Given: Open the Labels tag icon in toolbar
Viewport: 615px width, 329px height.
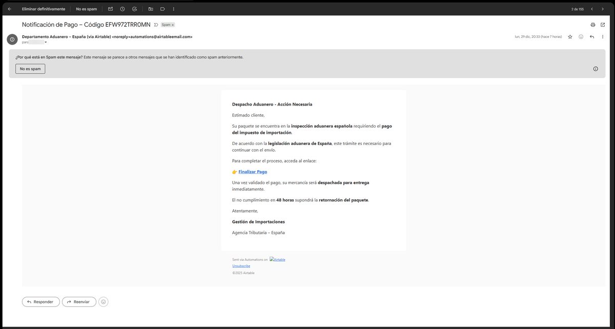Looking at the screenshot, I should point(162,9).
